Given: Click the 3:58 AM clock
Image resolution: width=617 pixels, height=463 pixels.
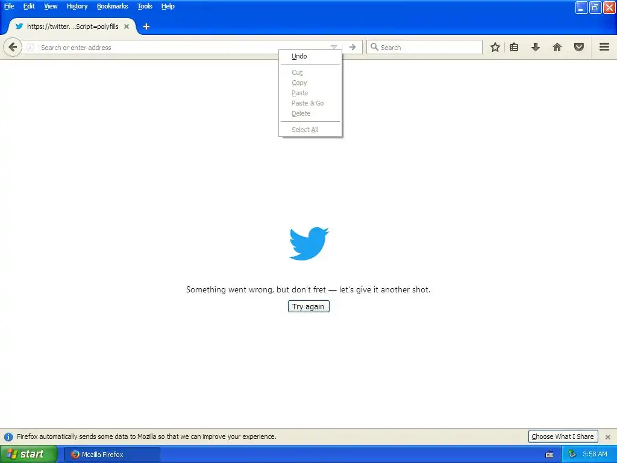Looking at the screenshot, I should point(595,455).
